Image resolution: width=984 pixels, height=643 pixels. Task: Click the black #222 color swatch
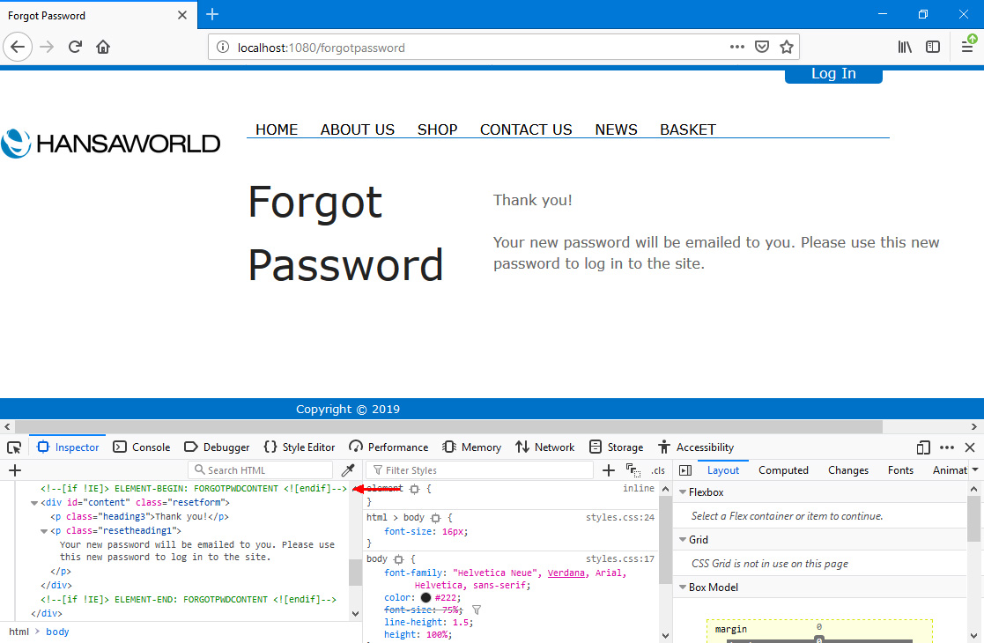pos(425,598)
